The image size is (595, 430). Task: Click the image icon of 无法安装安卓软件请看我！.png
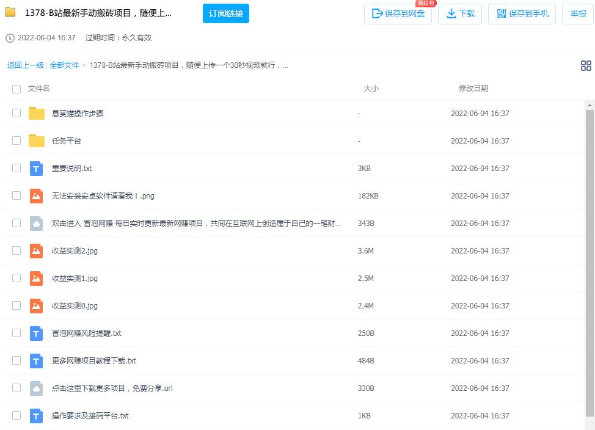pos(37,196)
